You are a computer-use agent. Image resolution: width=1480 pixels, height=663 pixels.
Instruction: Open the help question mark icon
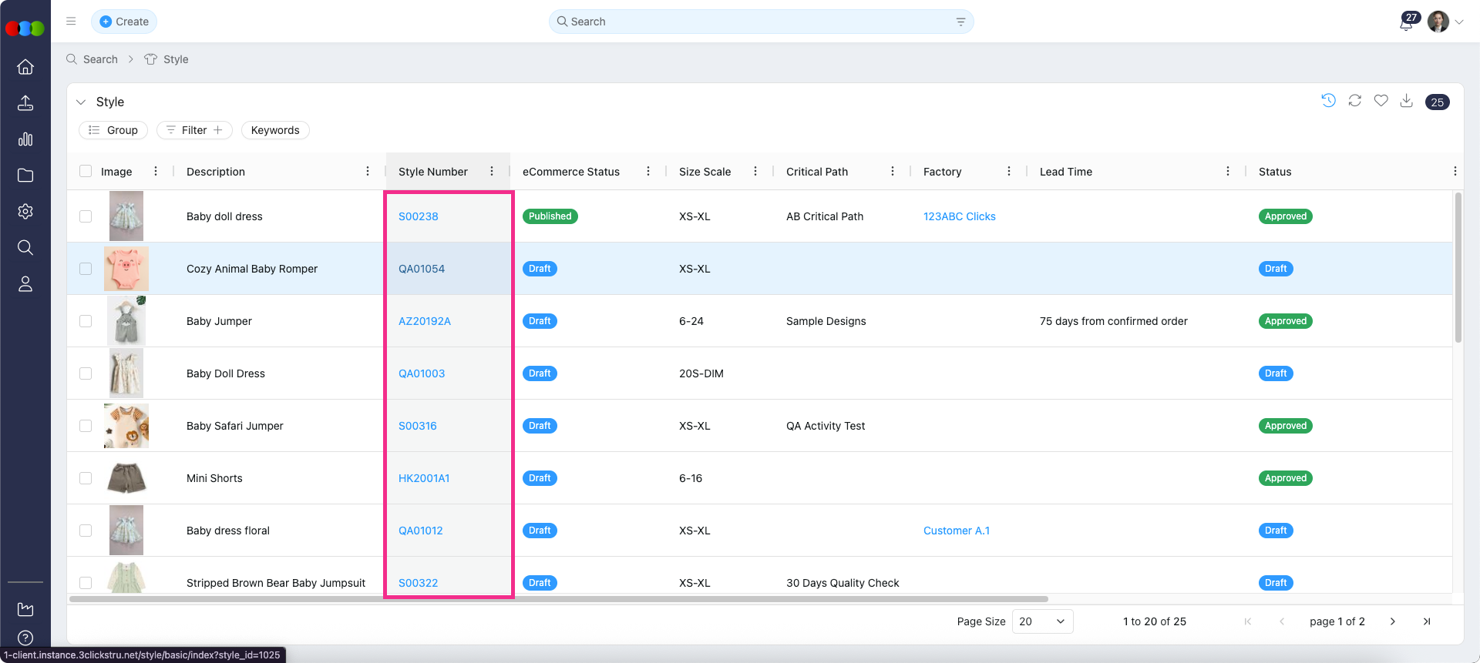(25, 638)
